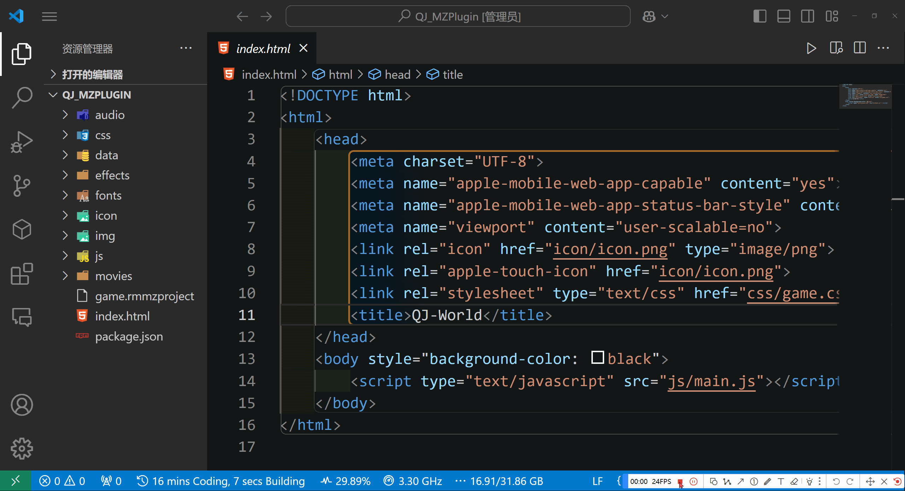
Task: Close the index.html tab
Action: (x=303, y=48)
